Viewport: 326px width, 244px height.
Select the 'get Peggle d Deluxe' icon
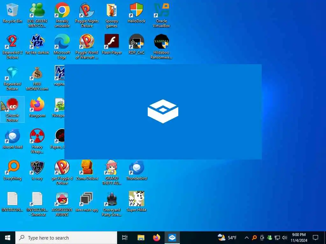click(x=62, y=172)
